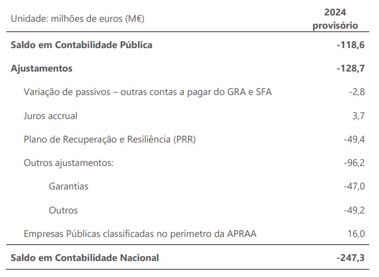Image resolution: width=379 pixels, height=277 pixels.
Task: Click the "Juros accrual" row label
Action: [x=50, y=116]
